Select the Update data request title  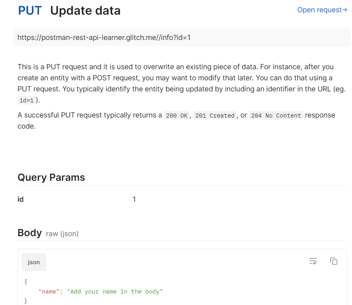pyautogui.click(x=85, y=11)
